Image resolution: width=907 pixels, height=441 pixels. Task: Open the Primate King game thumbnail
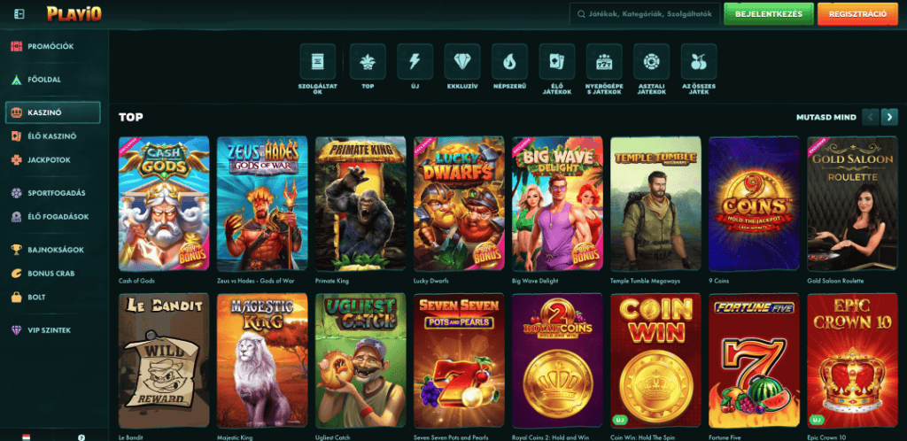click(x=360, y=204)
